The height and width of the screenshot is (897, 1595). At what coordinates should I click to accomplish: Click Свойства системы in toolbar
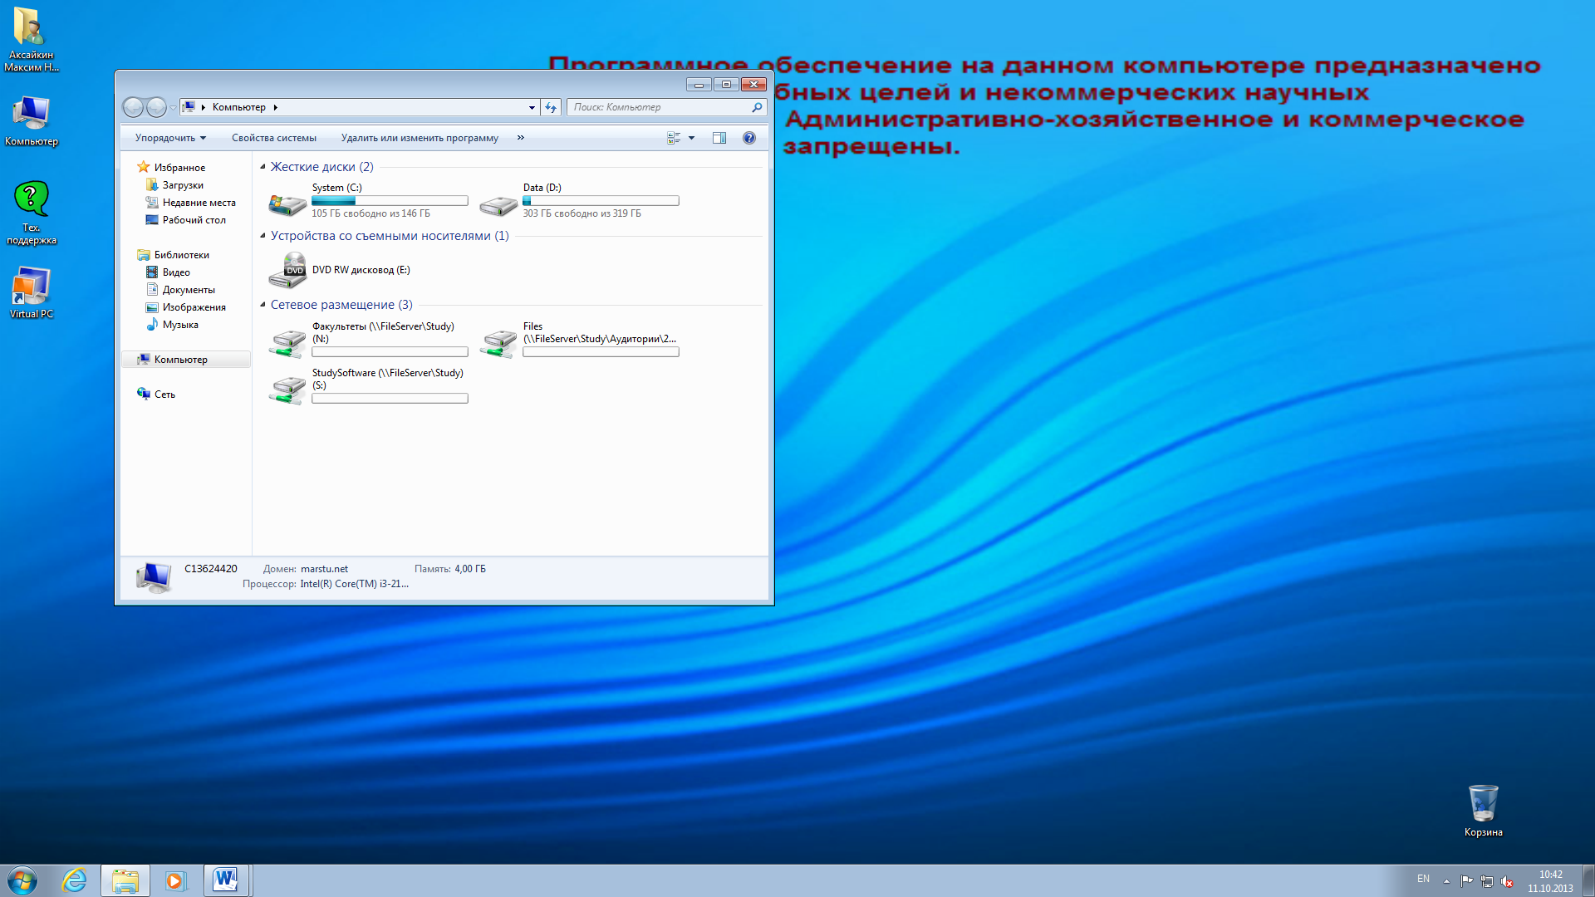point(273,138)
